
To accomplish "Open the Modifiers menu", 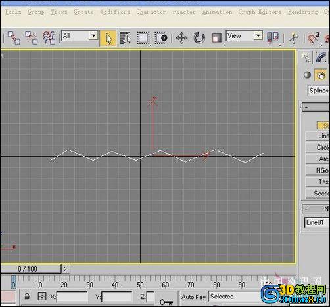I will pyautogui.click(x=115, y=12).
